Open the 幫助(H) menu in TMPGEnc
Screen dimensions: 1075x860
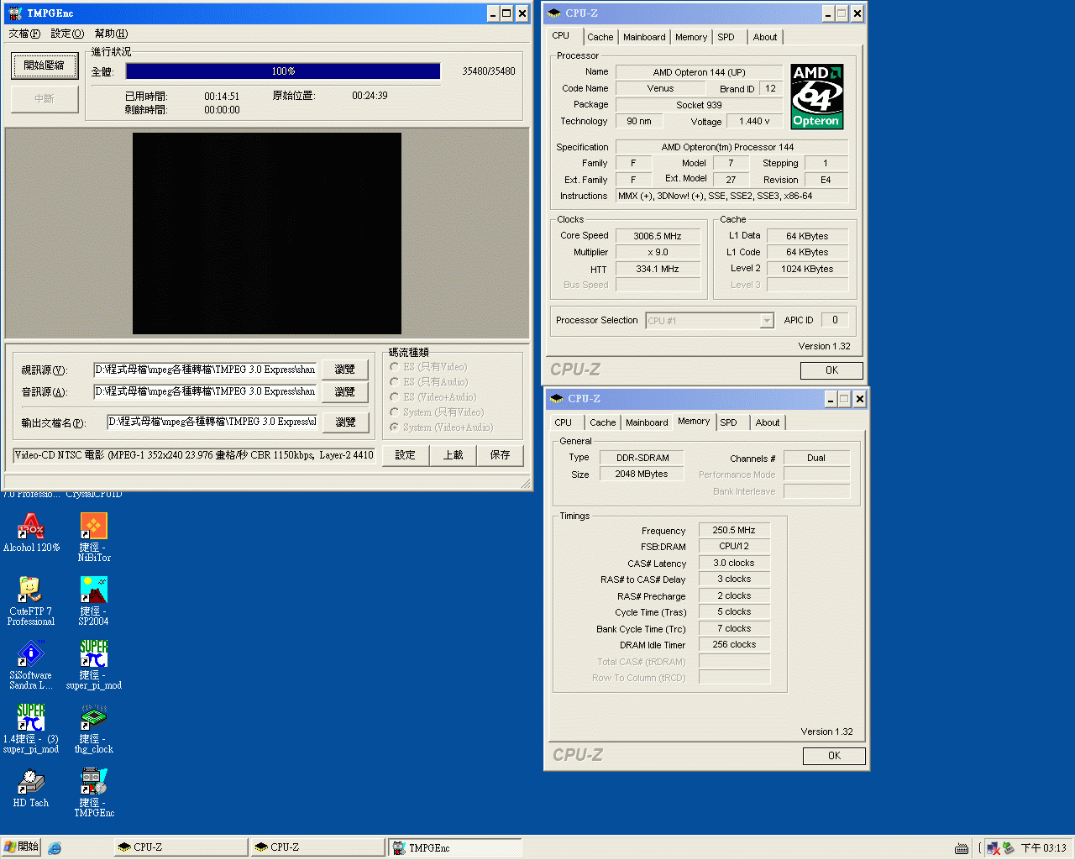(111, 34)
